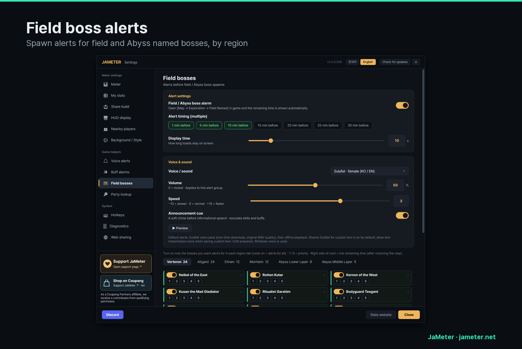The height and width of the screenshot is (349, 522).
Task: Click the Display time value field
Action: click(x=397, y=141)
